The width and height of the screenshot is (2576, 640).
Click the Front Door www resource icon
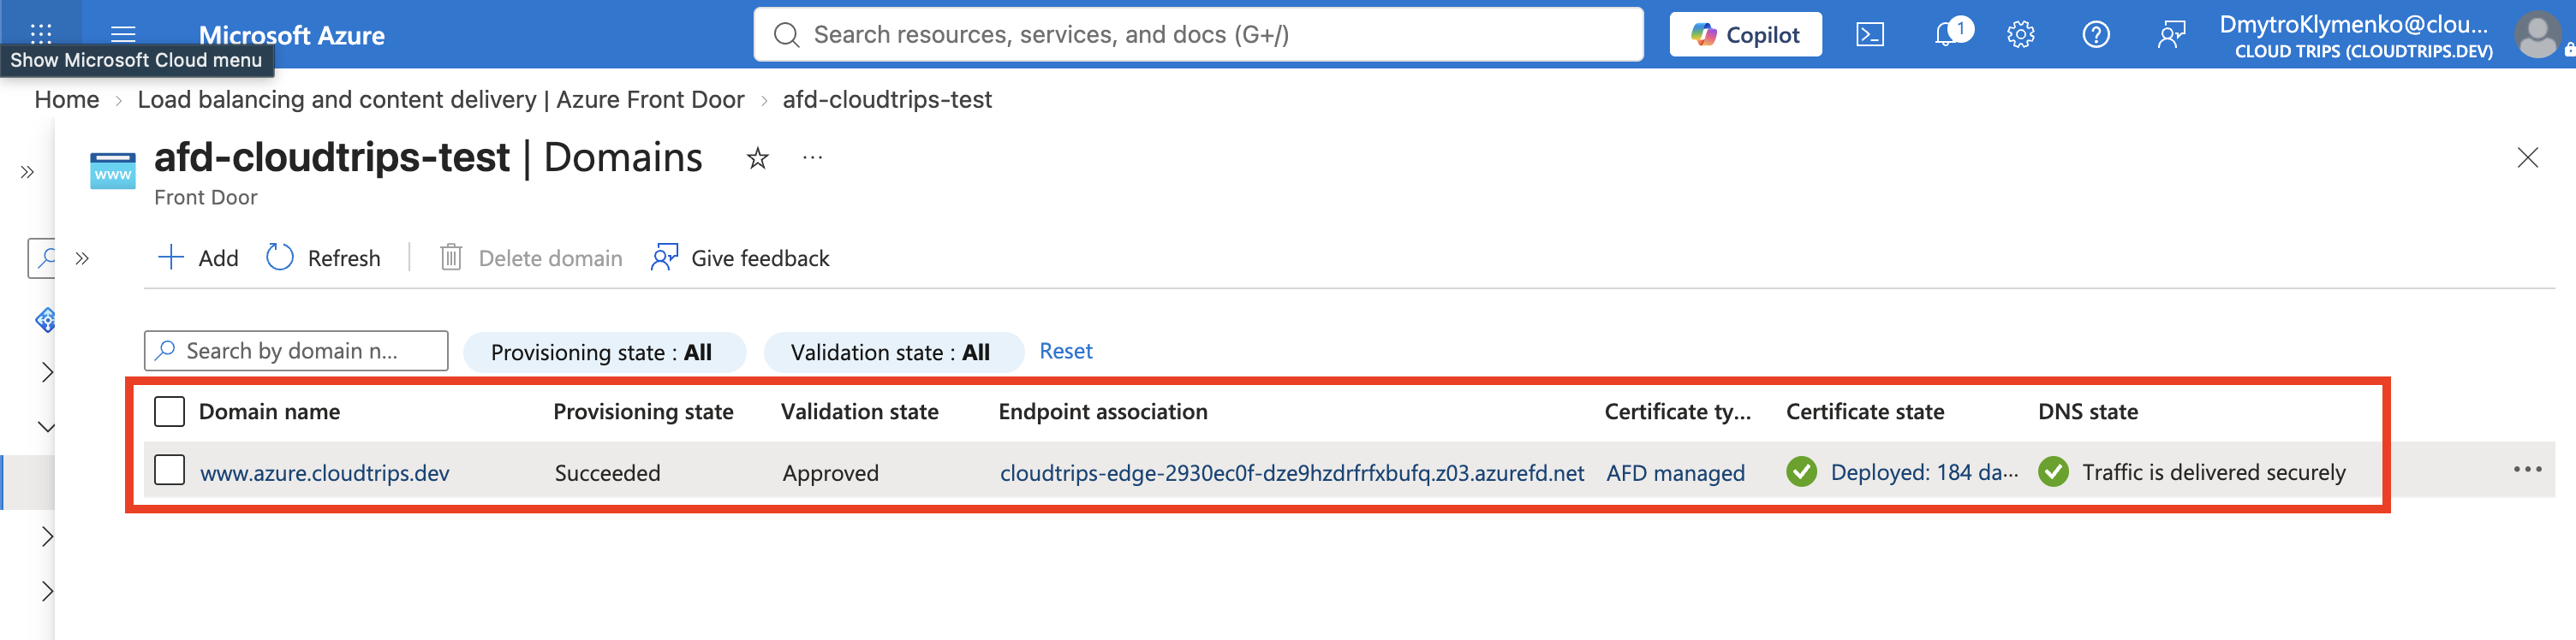tap(113, 171)
